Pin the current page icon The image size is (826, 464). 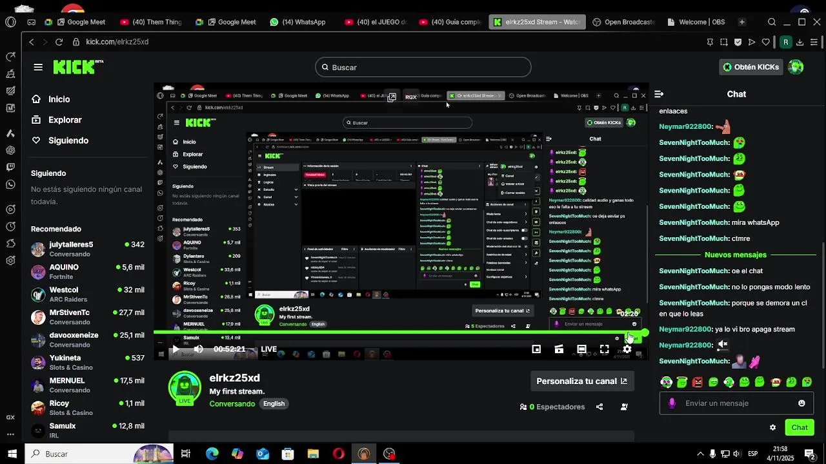[710, 42]
